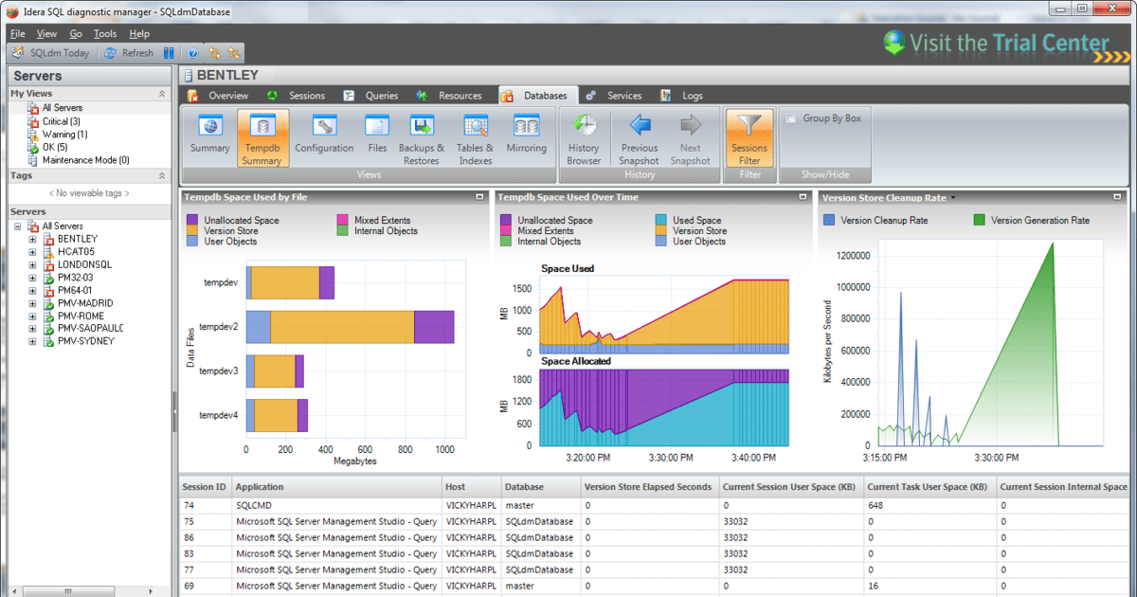Open the Tools menu
The width and height of the screenshot is (1137, 597).
104,33
